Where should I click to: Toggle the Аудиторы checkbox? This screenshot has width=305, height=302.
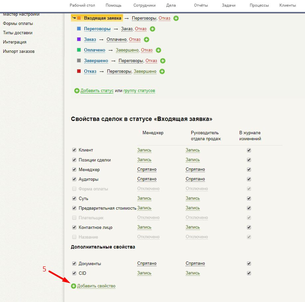click(74, 179)
